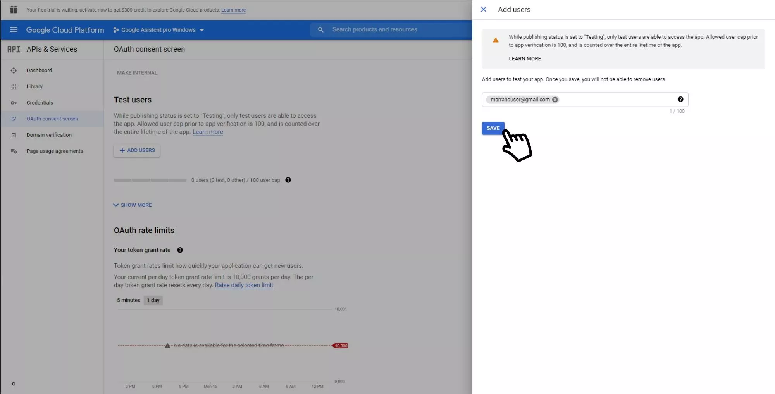The height and width of the screenshot is (394, 775).
Task: Click the OAuth consent screen icon
Action: (x=14, y=119)
